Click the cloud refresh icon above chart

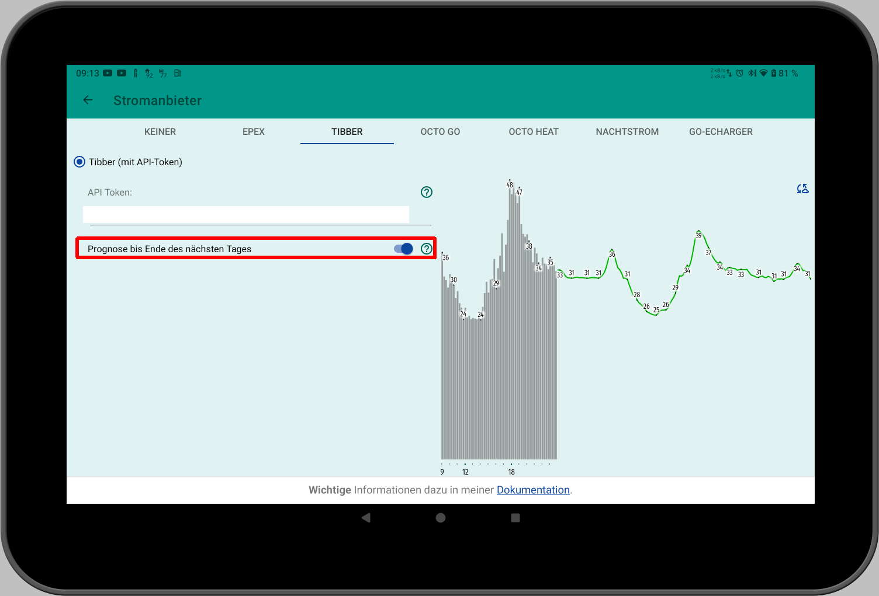point(802,189)
